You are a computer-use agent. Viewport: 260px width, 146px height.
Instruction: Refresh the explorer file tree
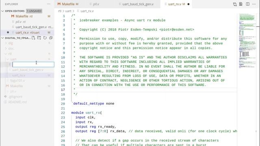pyautogui.click(x=45, y=38)
